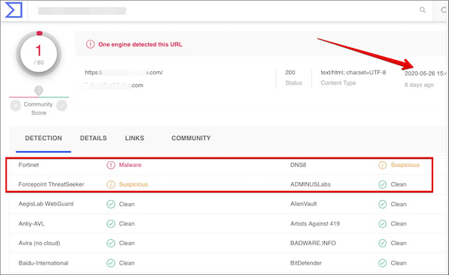449x275 pixels.
Task: Click the Clean checkmark icon for ADMINUSLabs
Action: [382, 184]
